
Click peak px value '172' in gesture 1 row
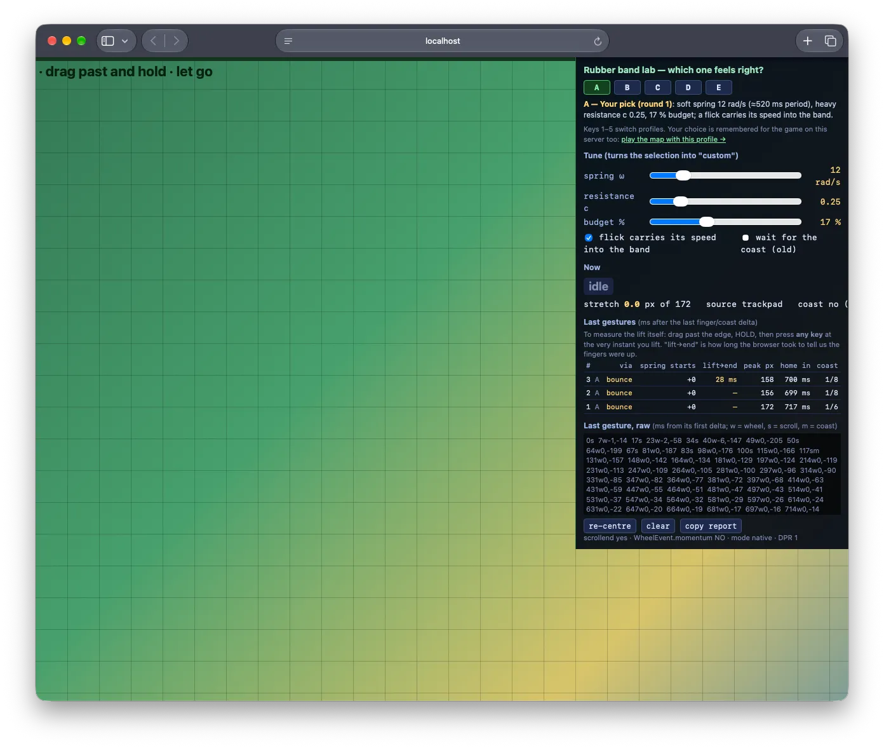pos(767,407)
